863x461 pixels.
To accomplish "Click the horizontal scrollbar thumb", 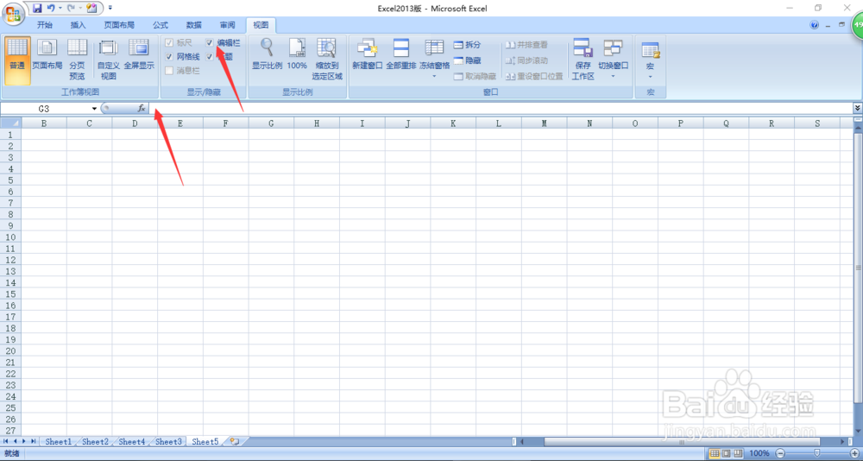I will (x=682, y=442).
